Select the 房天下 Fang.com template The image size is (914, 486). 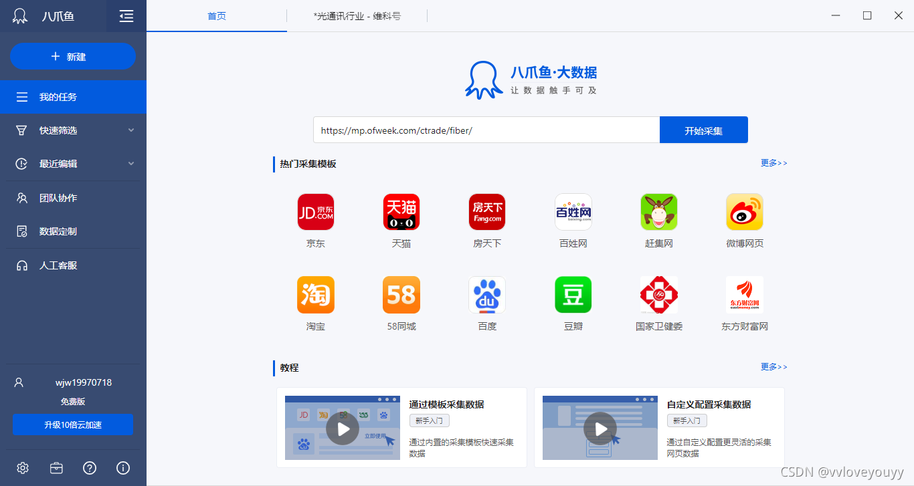tap(487, 212)
